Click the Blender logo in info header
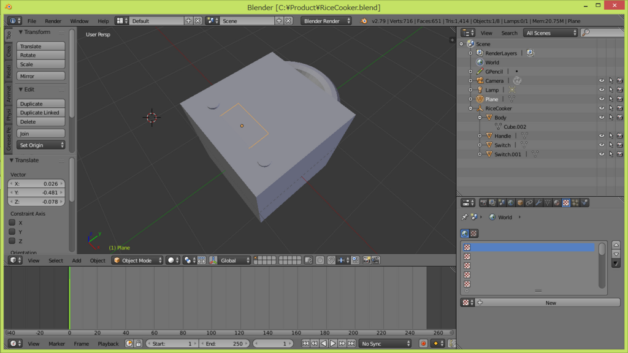Viewport: 628px width, 353px height. (363, 21)
